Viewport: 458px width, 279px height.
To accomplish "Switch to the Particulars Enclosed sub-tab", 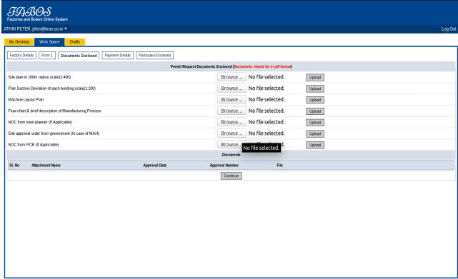I will click(x=154, y=55).
